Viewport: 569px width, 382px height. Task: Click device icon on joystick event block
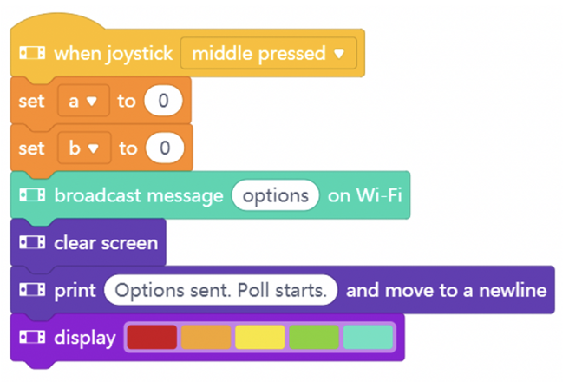(x=32, y=53)
